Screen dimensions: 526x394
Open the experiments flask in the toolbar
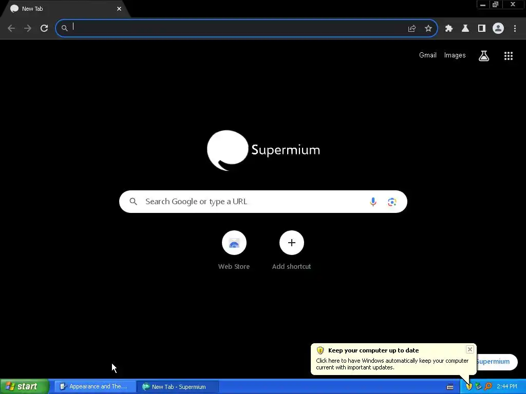(465, 29)
